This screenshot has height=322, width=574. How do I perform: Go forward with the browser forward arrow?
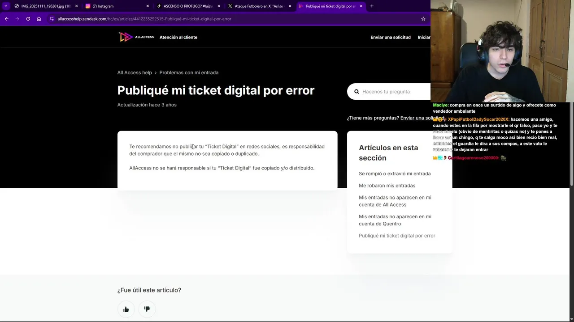(17, 19)
